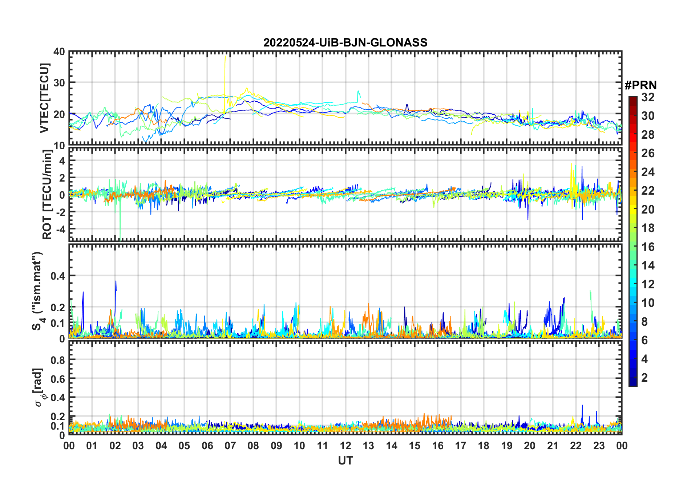
Task: Click the plot title 20220524-UiB-BJN-GLONASS
Action: [x=345, y=42]
